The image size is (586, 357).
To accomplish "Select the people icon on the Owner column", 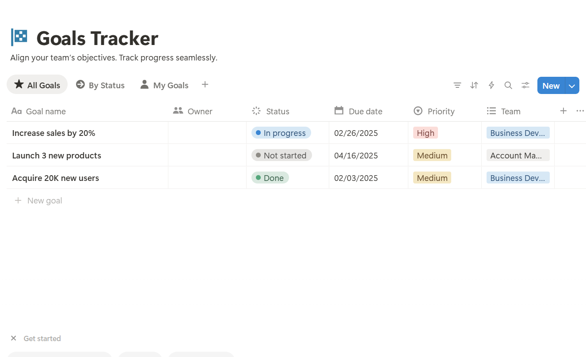I will point(178,111).
